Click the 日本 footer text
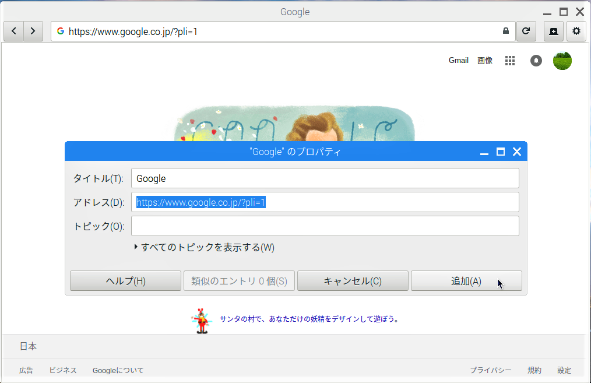This screenshot has width=591, height=383. coord(29,346)
